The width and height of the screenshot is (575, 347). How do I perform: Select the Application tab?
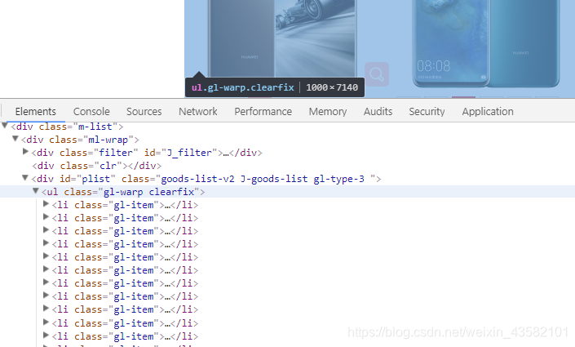[x=488, y=111]
